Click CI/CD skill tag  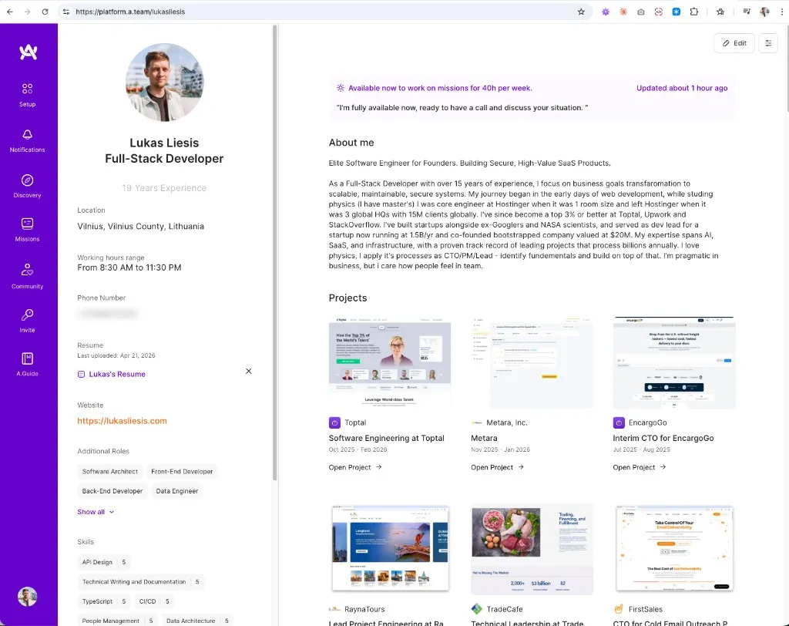pyautogui.click(x=154, y=601)
